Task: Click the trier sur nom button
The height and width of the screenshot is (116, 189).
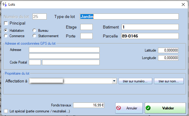Action: coord(169,81)
